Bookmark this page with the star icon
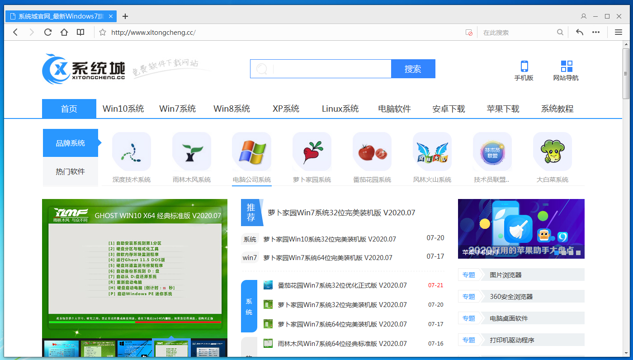 103,32
